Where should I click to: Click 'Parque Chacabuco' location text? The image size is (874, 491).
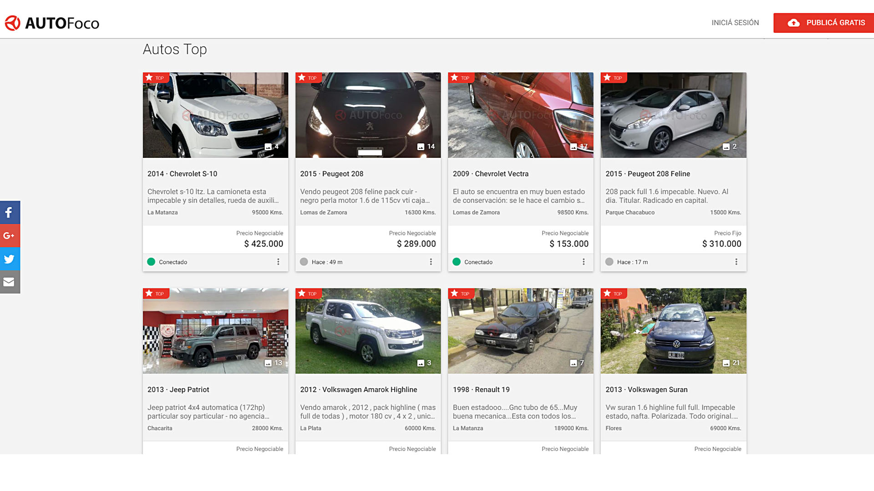pos(630,213)
